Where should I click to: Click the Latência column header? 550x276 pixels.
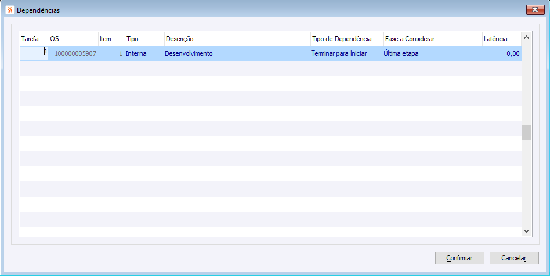click(x=502, y=39)
